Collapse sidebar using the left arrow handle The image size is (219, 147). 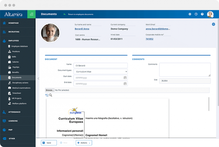click(38, 78)
